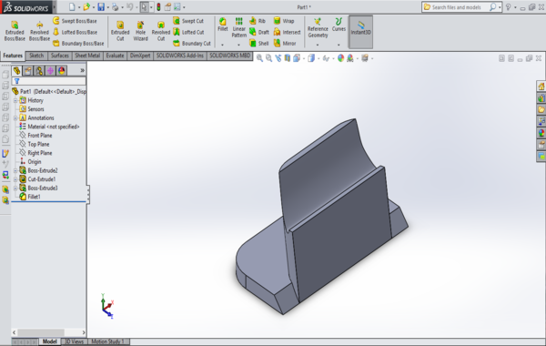This screenshot has height=346, width=546.
Task: Switch to ConfigurationManager tab
Action: tap(39, 71)
